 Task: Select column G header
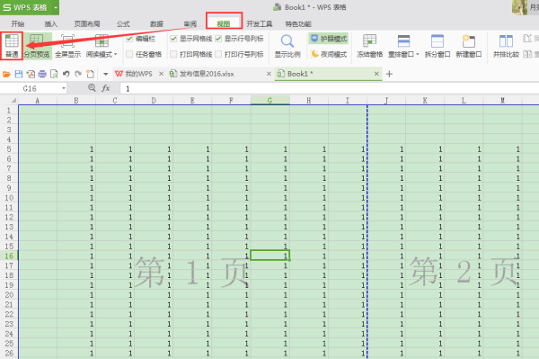[x=269, y=100]
